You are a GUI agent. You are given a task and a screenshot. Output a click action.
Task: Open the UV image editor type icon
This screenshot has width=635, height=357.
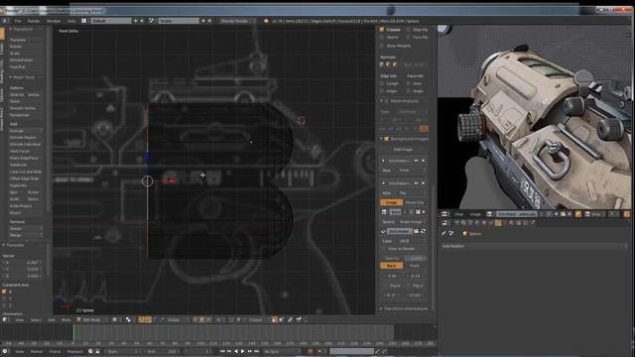444,214
